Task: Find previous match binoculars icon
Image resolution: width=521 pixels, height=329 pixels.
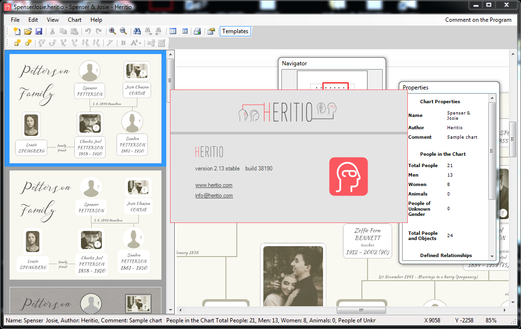Action: pos(159,31)
